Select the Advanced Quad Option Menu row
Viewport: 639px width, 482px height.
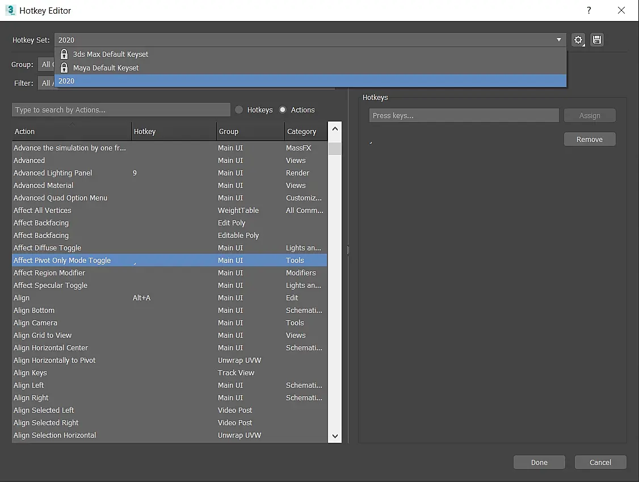pyautogui.click(x=170, y=198)
